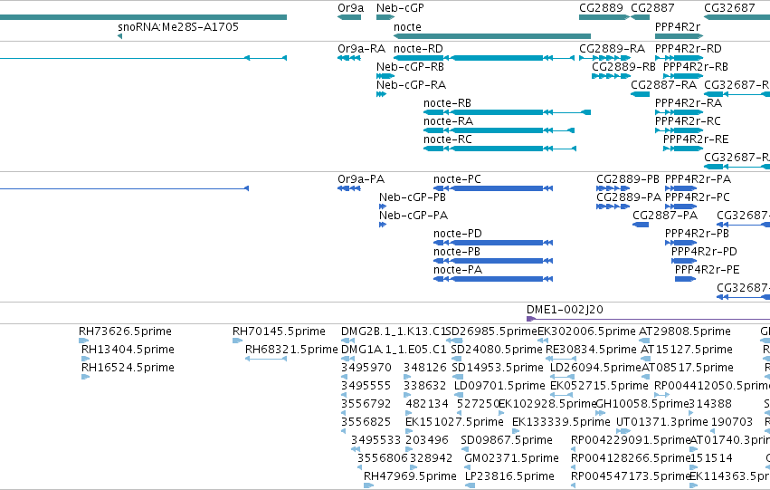
Task: Select the nocte-RC transcript glyph
Action: (499, 149)
